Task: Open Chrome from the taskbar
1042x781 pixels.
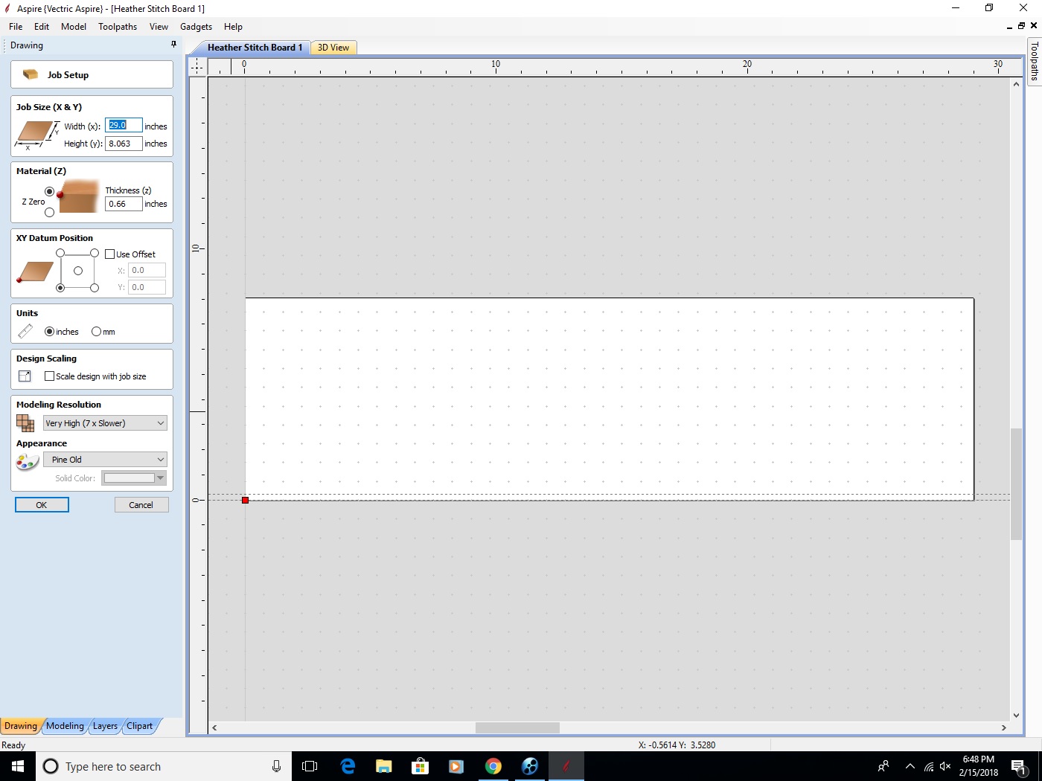Action: 493,766
